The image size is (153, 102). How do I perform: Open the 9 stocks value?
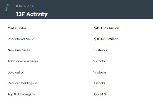99,61
